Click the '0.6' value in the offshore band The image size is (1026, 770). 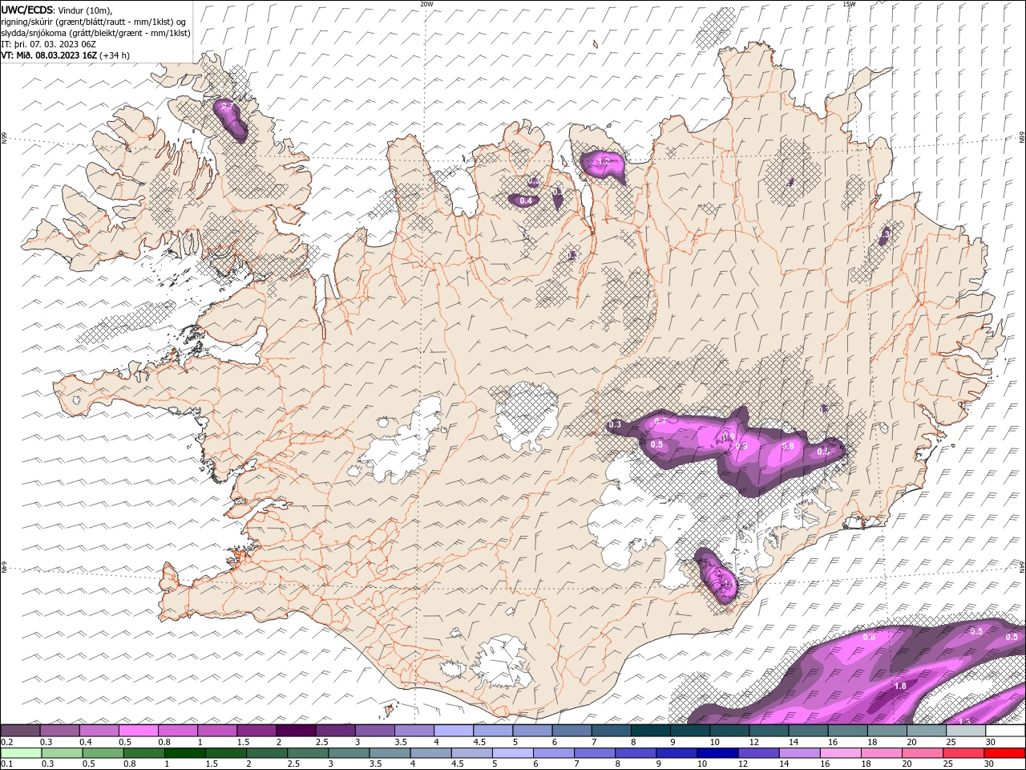(x=869, y=637)
